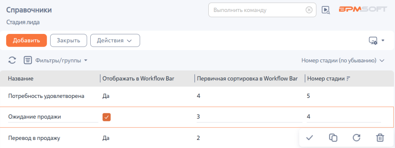Open the Действия dropdown menu
The width and height of the screenshot is (395, 148).
click(115, 40)
